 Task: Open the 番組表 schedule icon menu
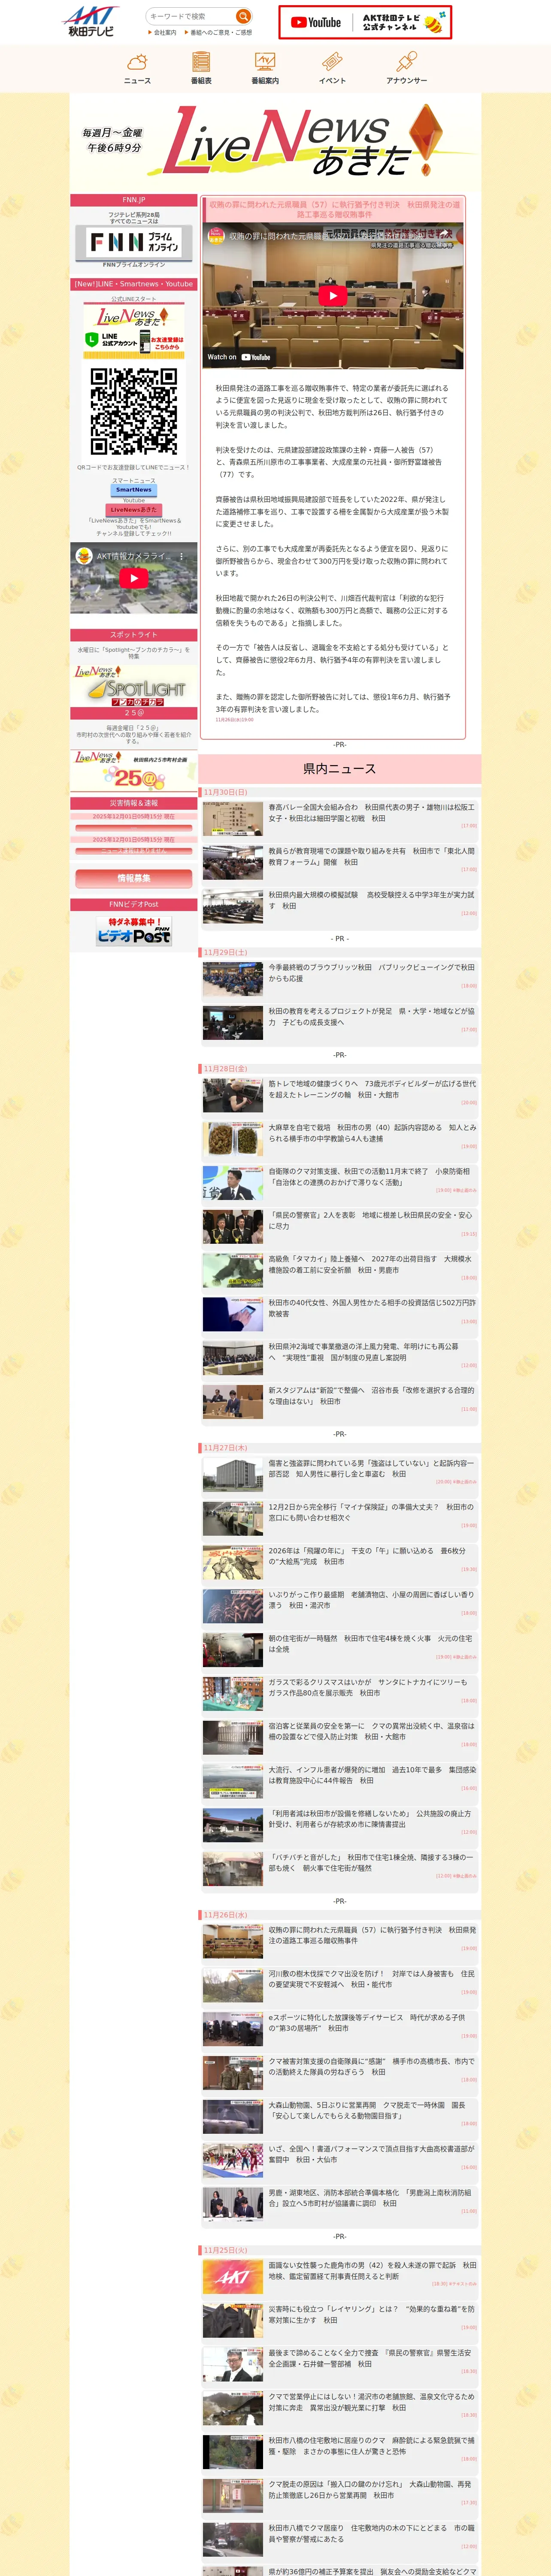tap(201, 68)
